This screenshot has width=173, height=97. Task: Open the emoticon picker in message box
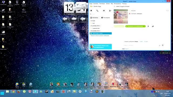click(x=159, y=45)
